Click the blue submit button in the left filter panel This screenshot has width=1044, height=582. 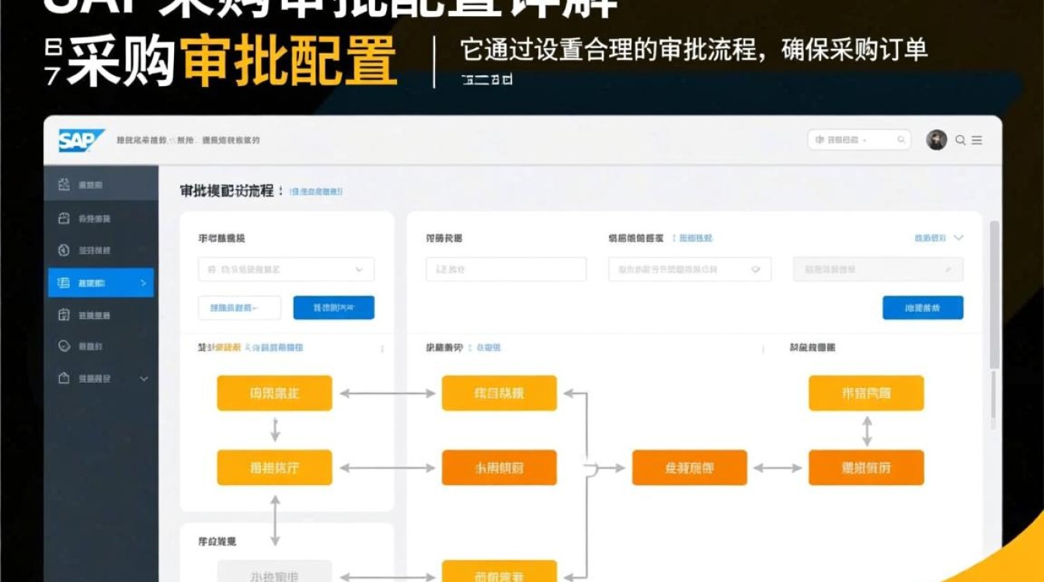333,307
